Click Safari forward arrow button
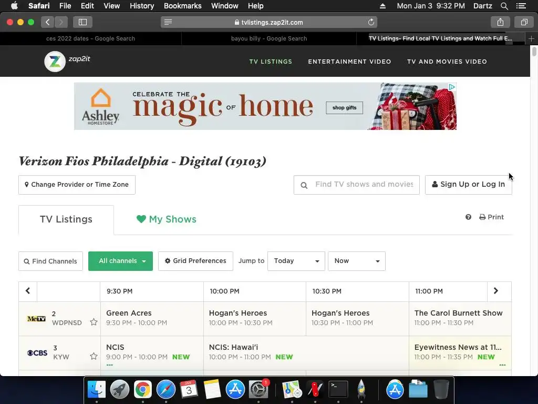The width and height of the screenshot is (538, 404). tap(61, 22)
